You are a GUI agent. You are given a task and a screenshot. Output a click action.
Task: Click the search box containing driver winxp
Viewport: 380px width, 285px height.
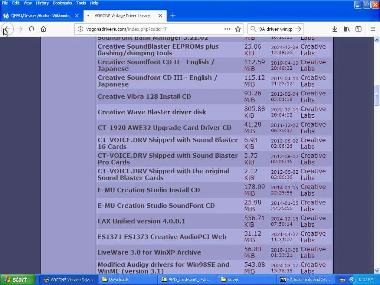(x=276, y=29)
